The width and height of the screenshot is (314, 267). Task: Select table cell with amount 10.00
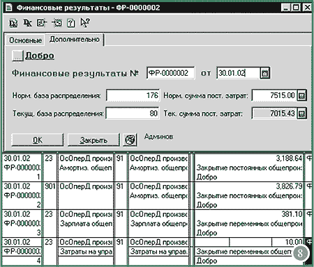249,242
